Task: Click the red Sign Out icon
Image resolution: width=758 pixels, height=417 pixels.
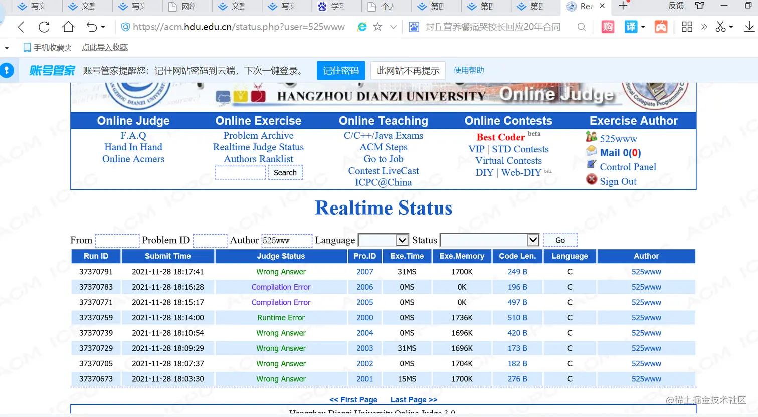Action: tap(591, 180)
